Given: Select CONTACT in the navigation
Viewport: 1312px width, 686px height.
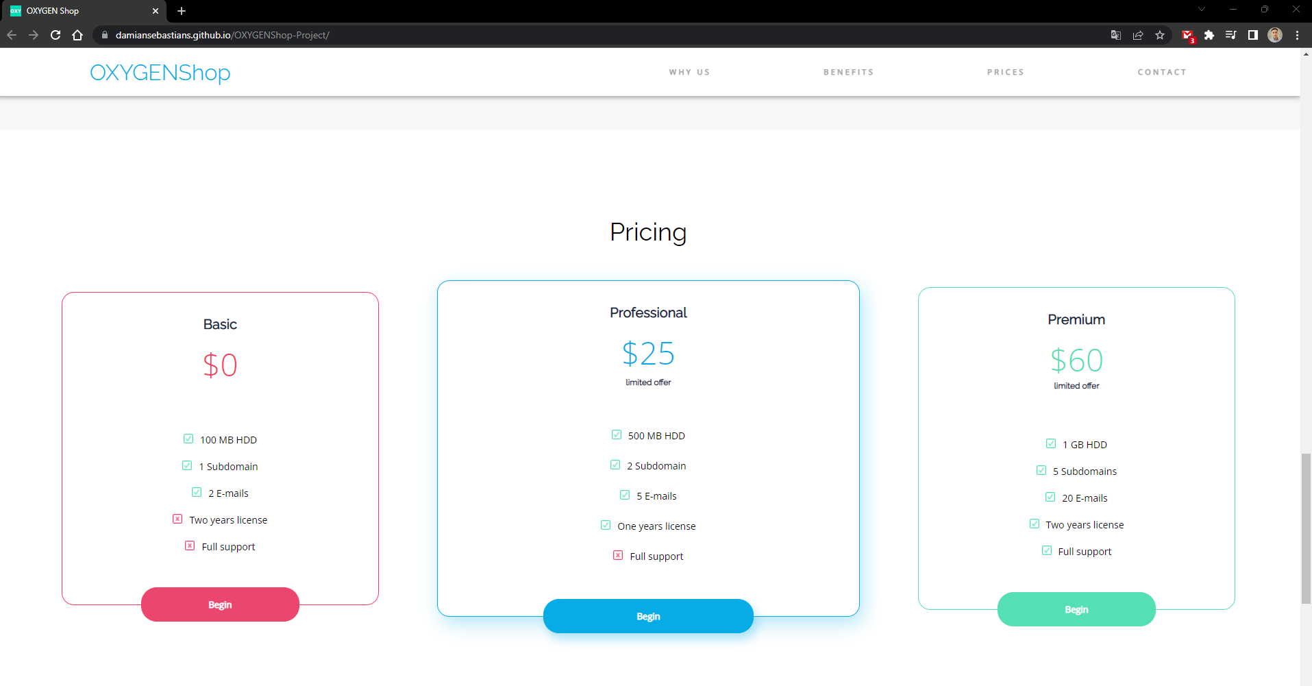Looking at the screenshot, I should tap(1162, 72).
